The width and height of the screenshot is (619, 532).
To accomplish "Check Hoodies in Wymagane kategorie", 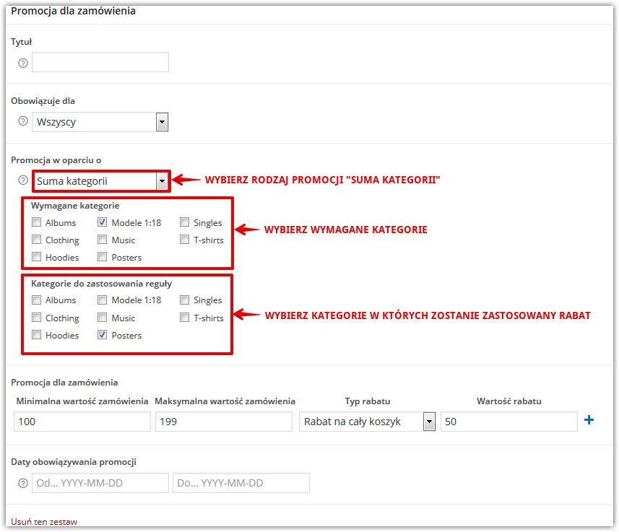I will click(37, 257).
